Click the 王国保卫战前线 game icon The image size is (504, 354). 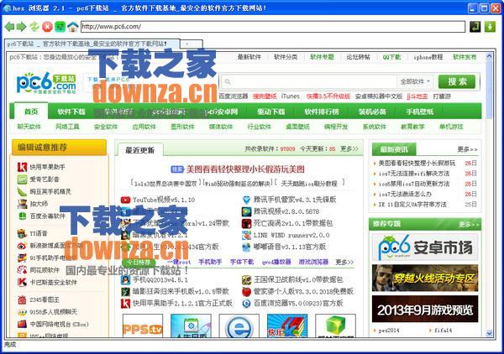246,280
